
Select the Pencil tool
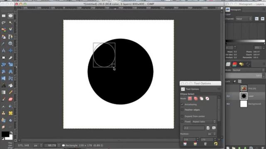tap(10, 92)
